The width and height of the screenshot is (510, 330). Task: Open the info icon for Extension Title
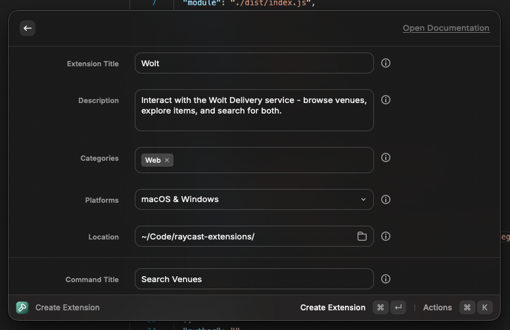tap(386, 64)
